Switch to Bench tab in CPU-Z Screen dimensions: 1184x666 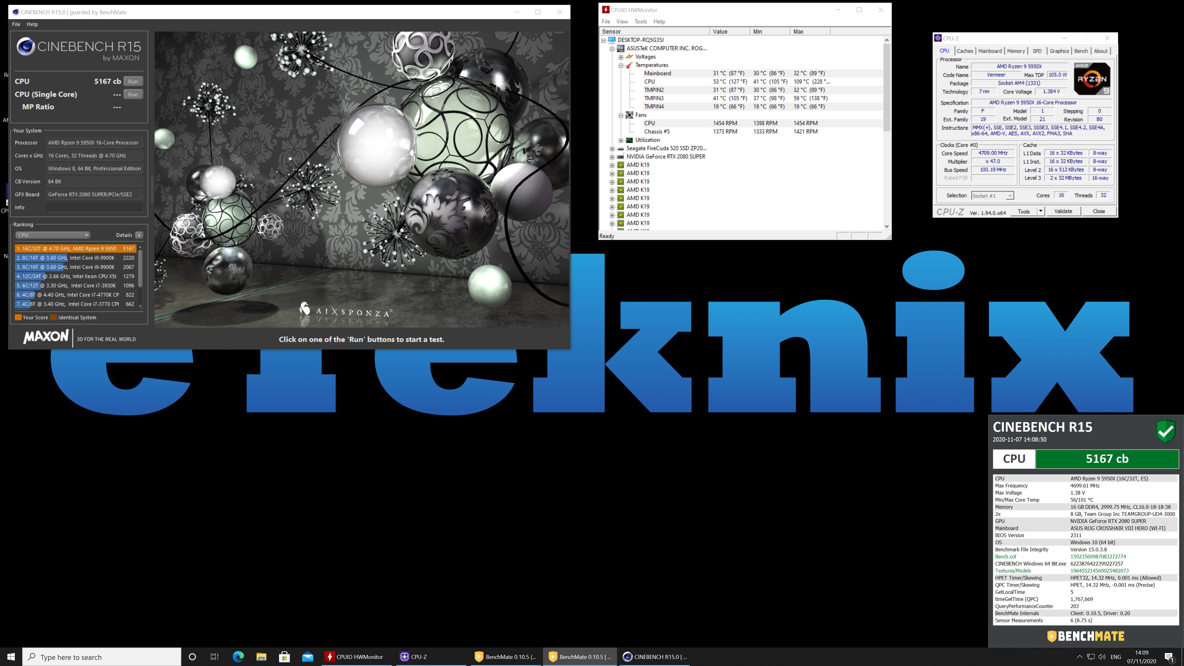1081,51
